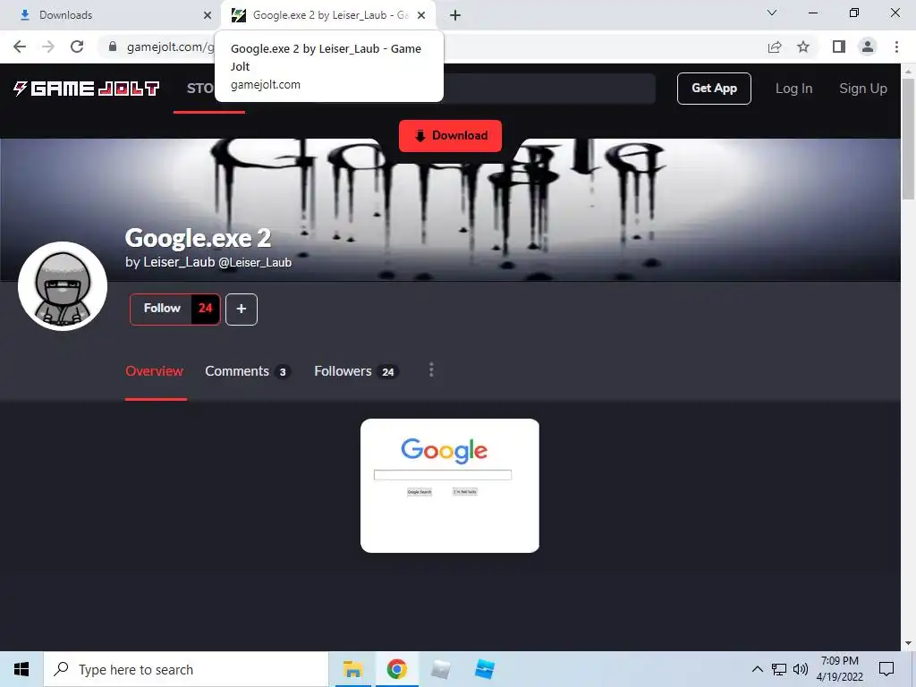Switch to the Comments tab

coord(248,371)
